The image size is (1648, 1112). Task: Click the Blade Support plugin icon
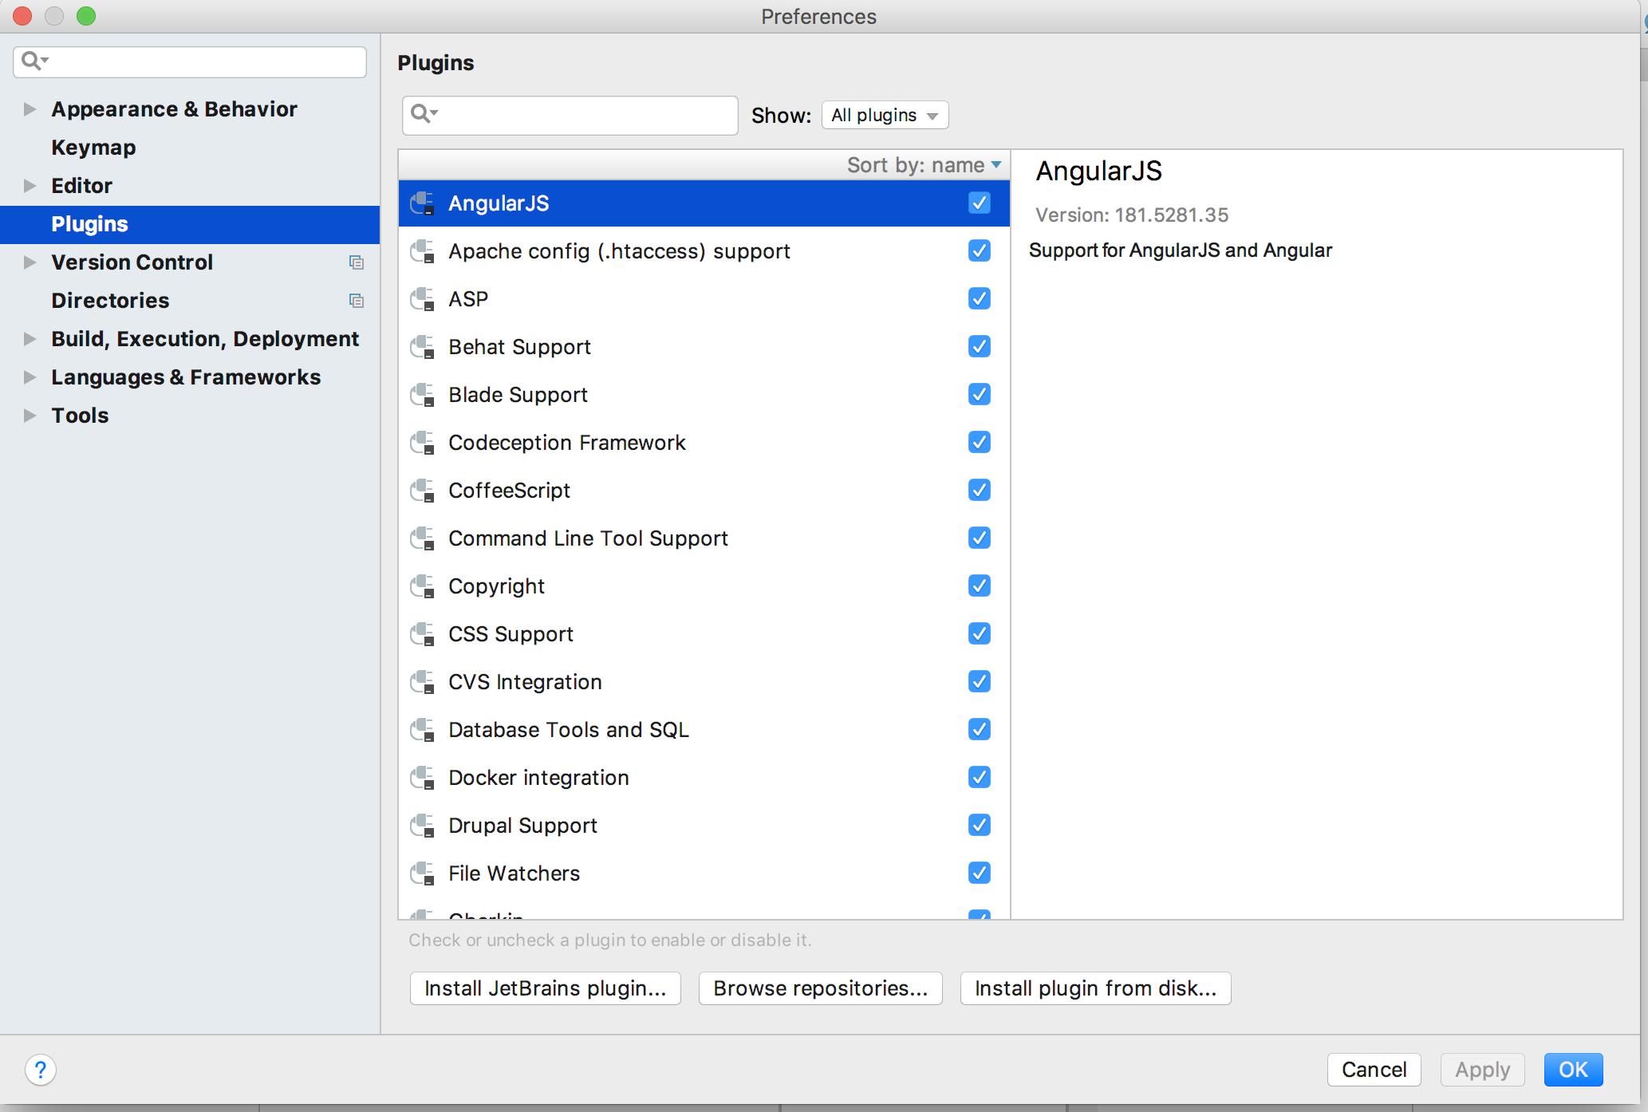[422, 395]
